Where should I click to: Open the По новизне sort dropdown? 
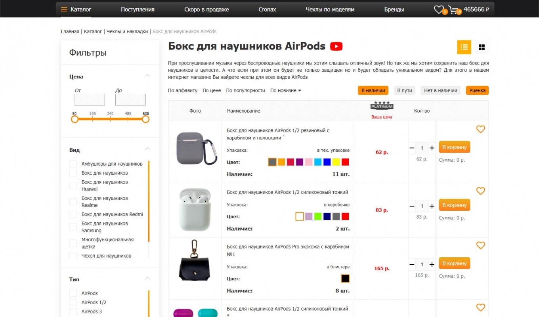pyautogui.click(x=285, y=90)
